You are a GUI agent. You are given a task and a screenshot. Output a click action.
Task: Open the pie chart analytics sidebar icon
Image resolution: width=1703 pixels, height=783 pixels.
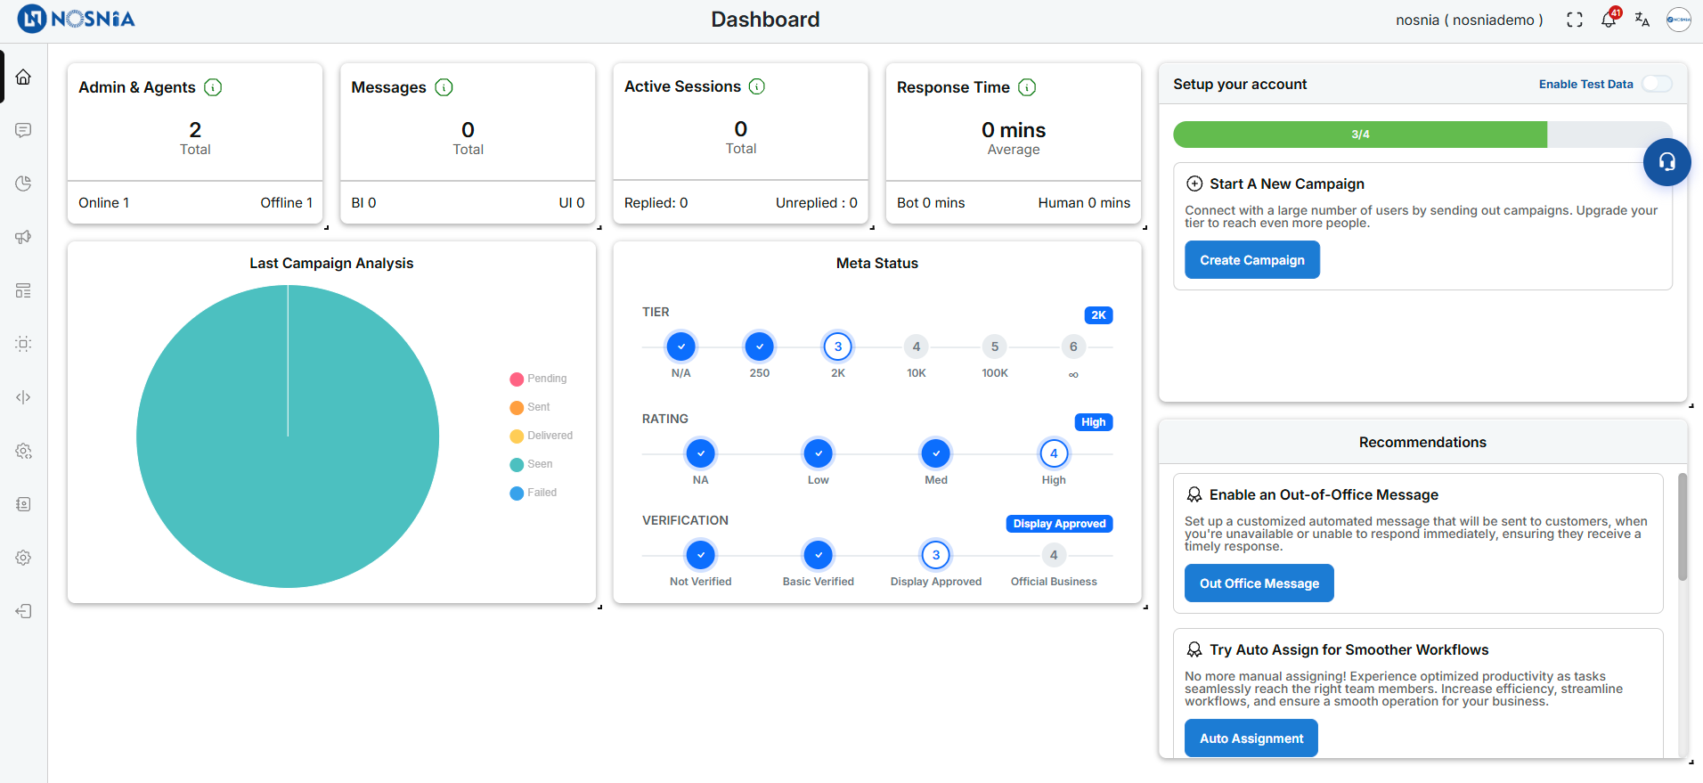[x=23, y=184]
